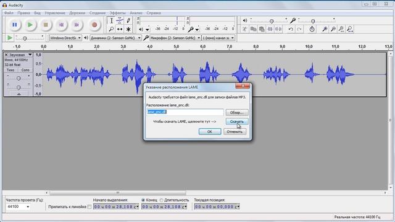Click the Silence audio icon

[278, 29]
